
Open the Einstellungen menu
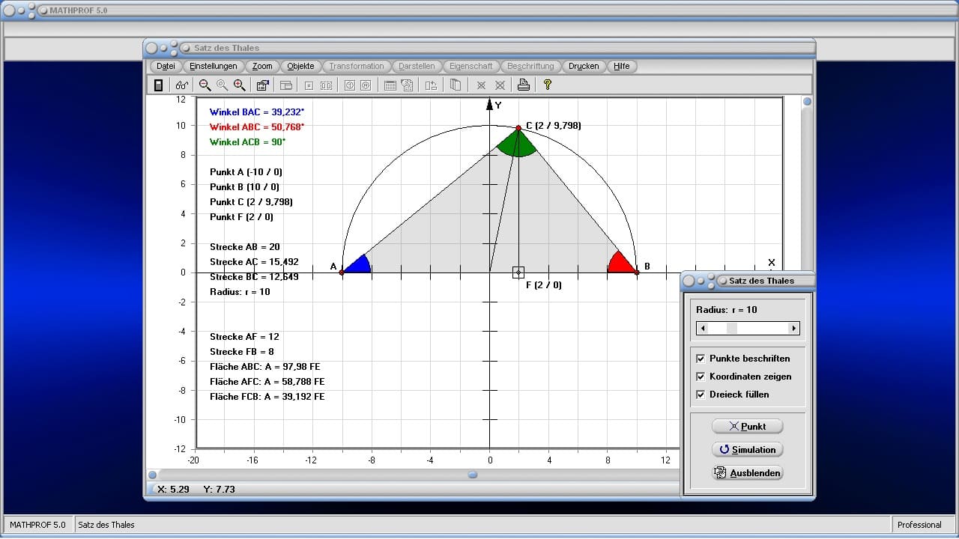[x=214, y=66]
